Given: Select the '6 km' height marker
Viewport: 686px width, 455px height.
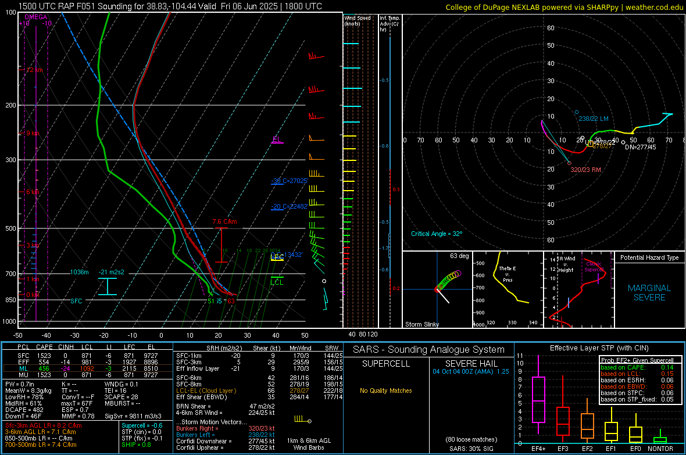Looking at the screenshot, I should pyautogui.click(x=33, y=192).
